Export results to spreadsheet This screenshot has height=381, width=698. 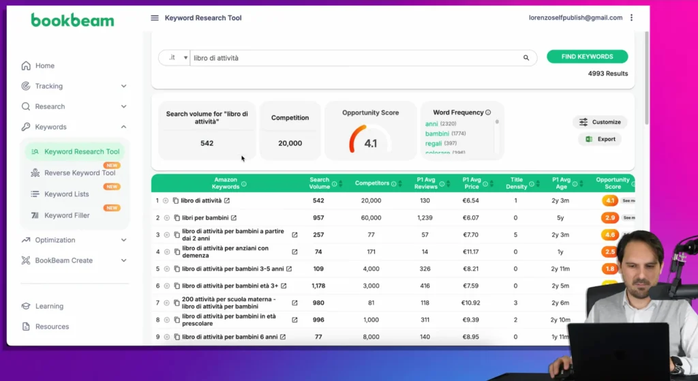pos(600,139)
